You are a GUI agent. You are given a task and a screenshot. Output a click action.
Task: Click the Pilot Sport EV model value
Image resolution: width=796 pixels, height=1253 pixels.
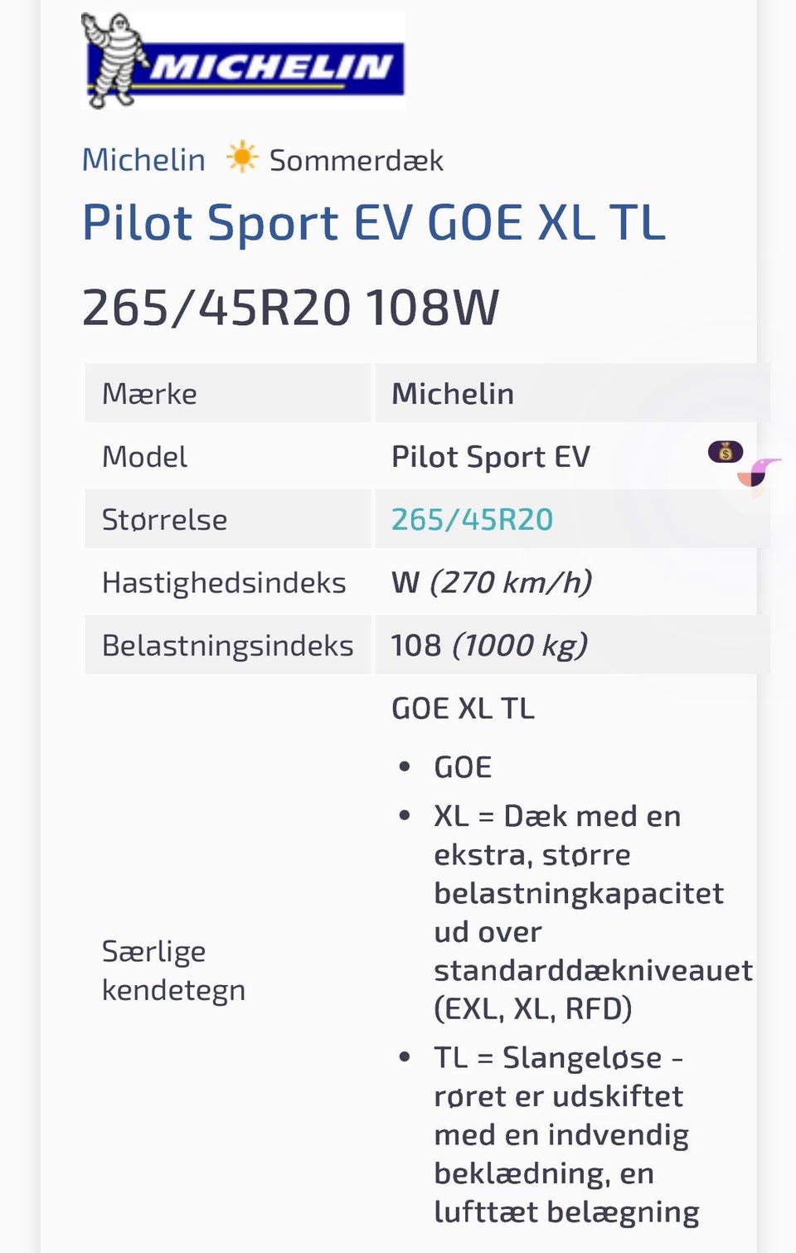490,457
